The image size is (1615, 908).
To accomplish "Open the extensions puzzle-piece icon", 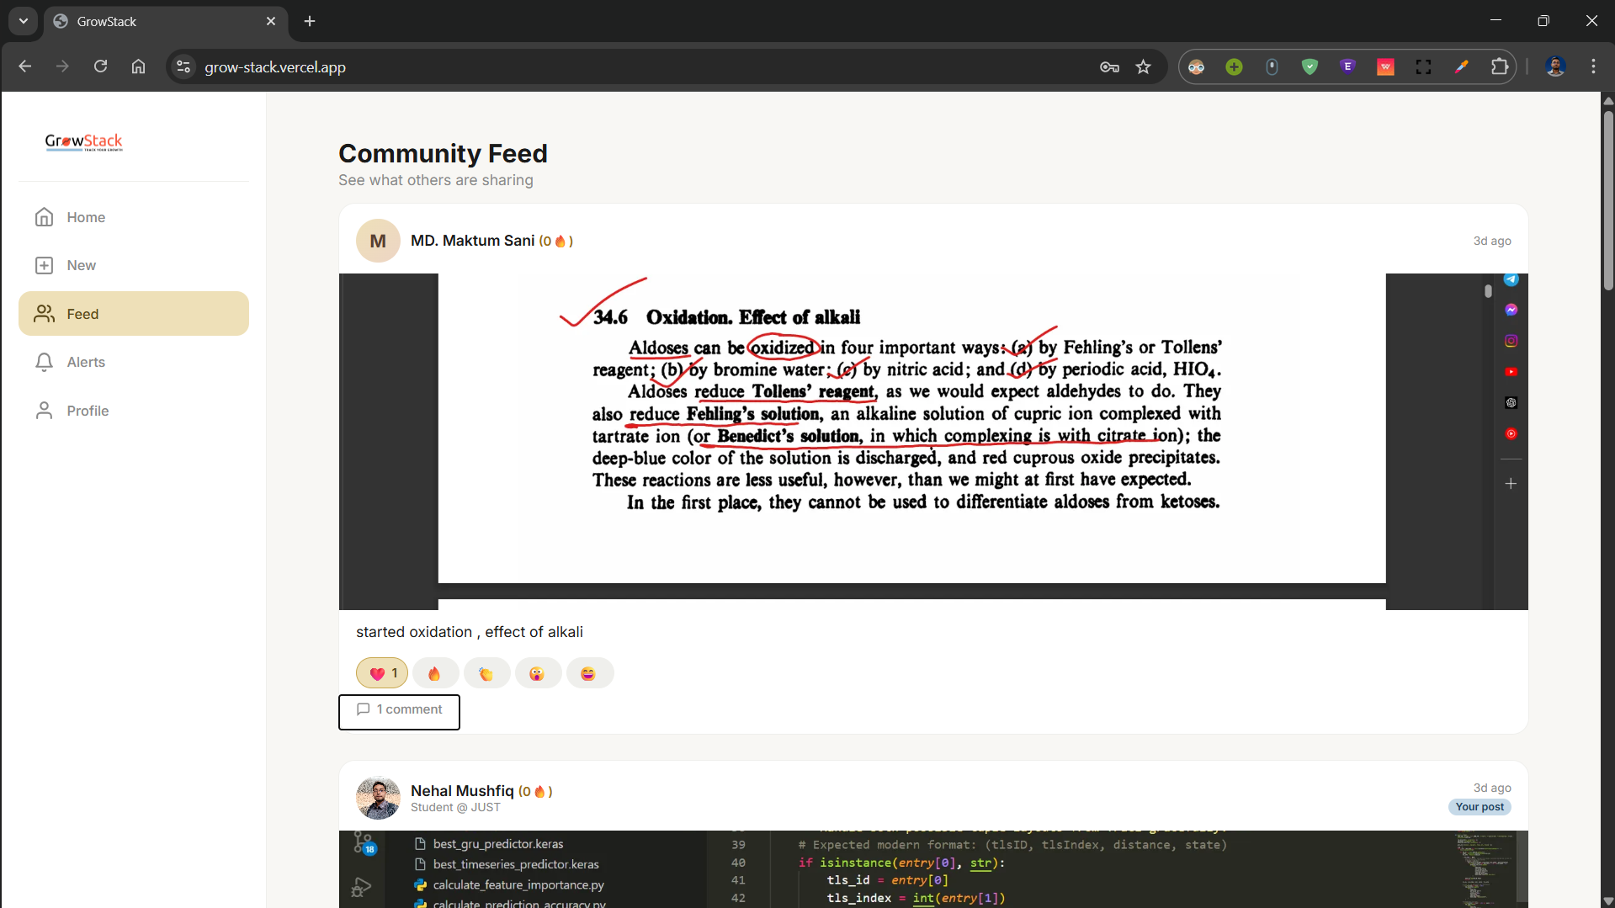I will 1501,66.
